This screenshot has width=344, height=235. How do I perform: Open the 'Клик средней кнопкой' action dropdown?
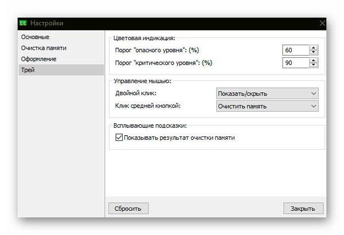pos(267,106)
